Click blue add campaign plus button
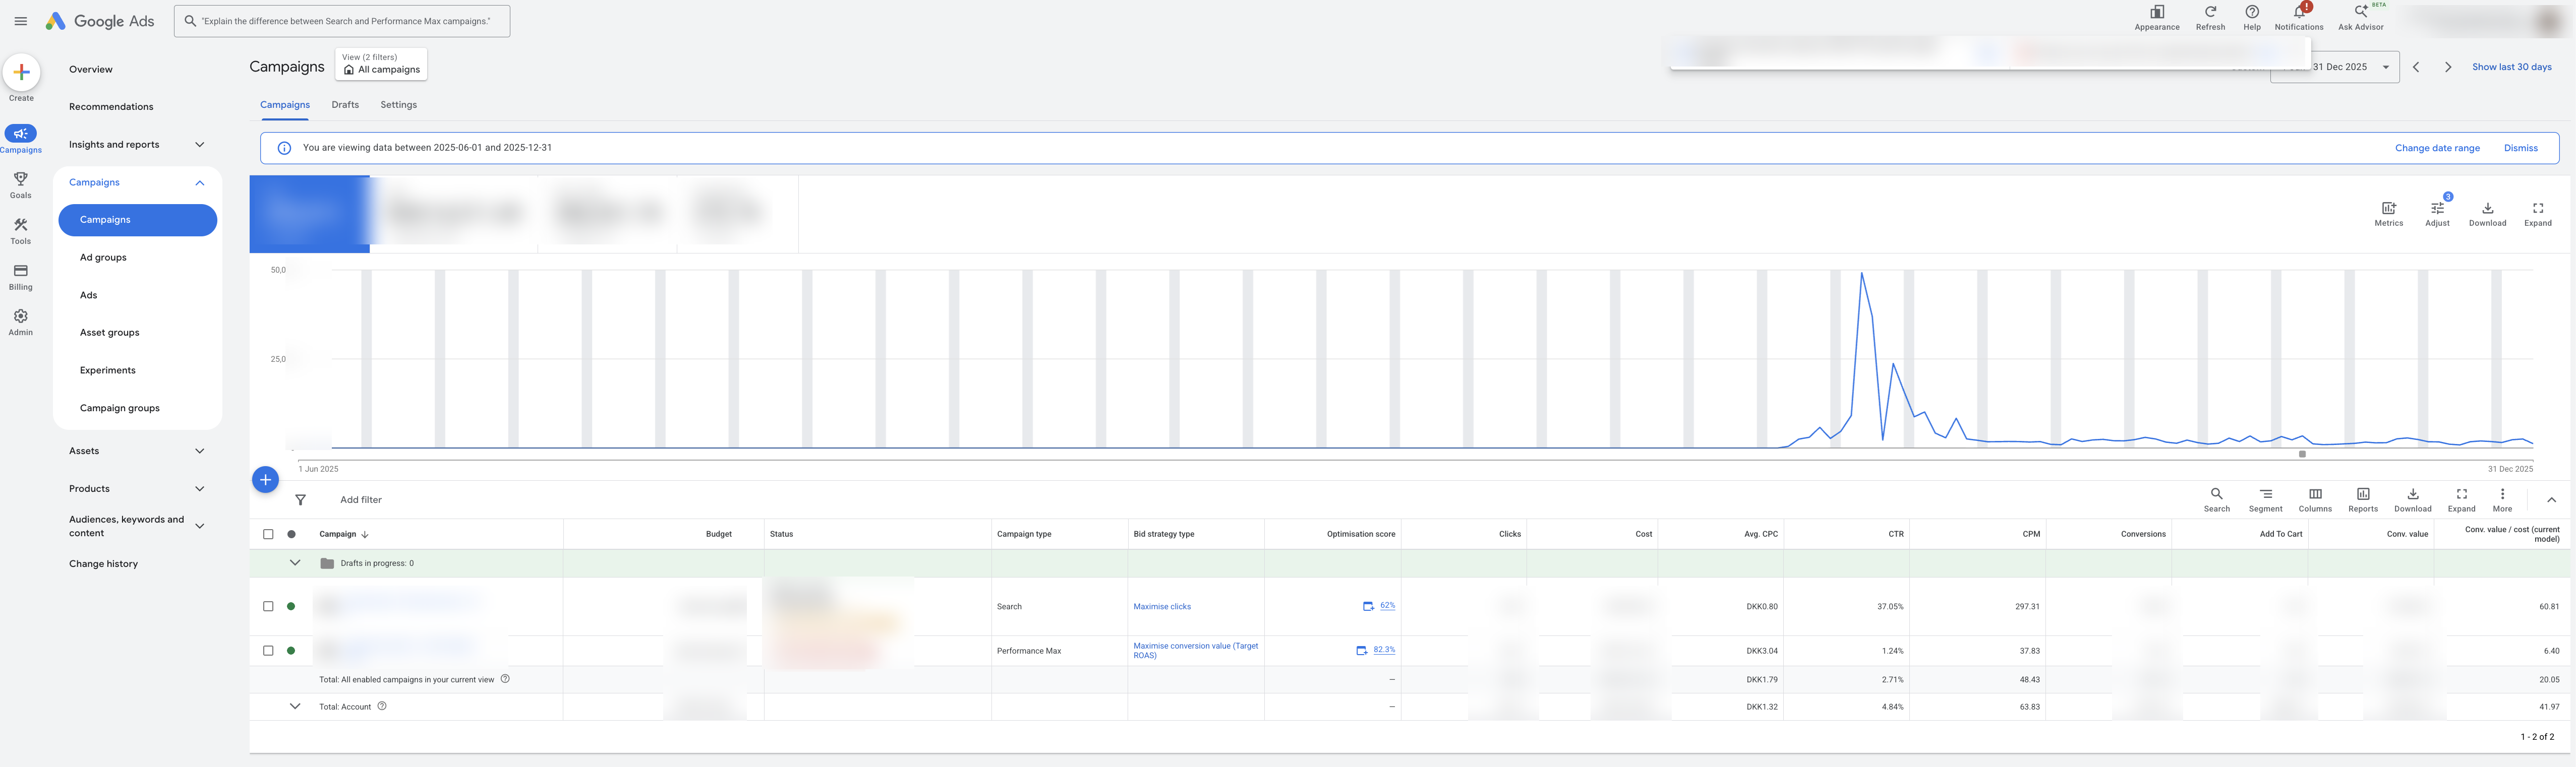This screenshot has width=2576, height=767. [x=265, y=479]
